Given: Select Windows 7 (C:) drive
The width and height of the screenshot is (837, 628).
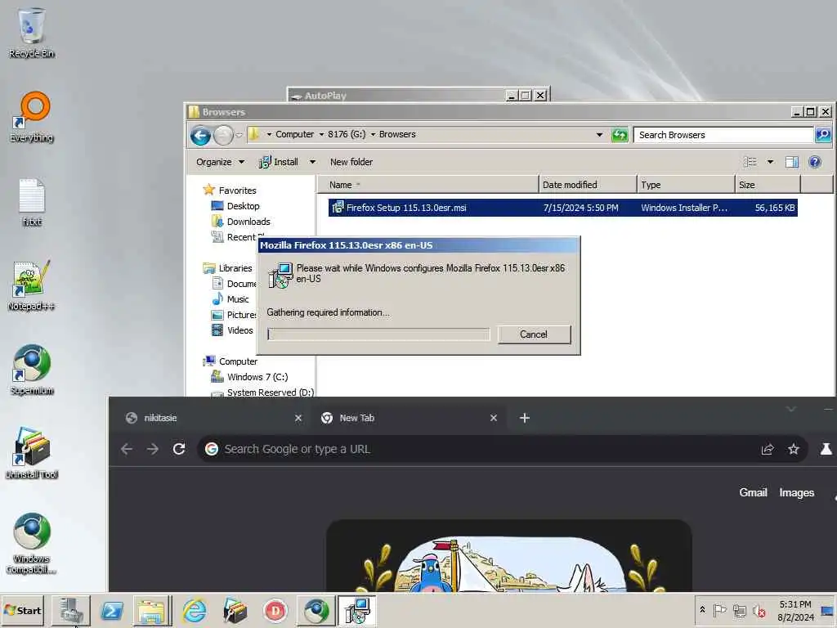Looking at the screenshot, I should point(249,377).
